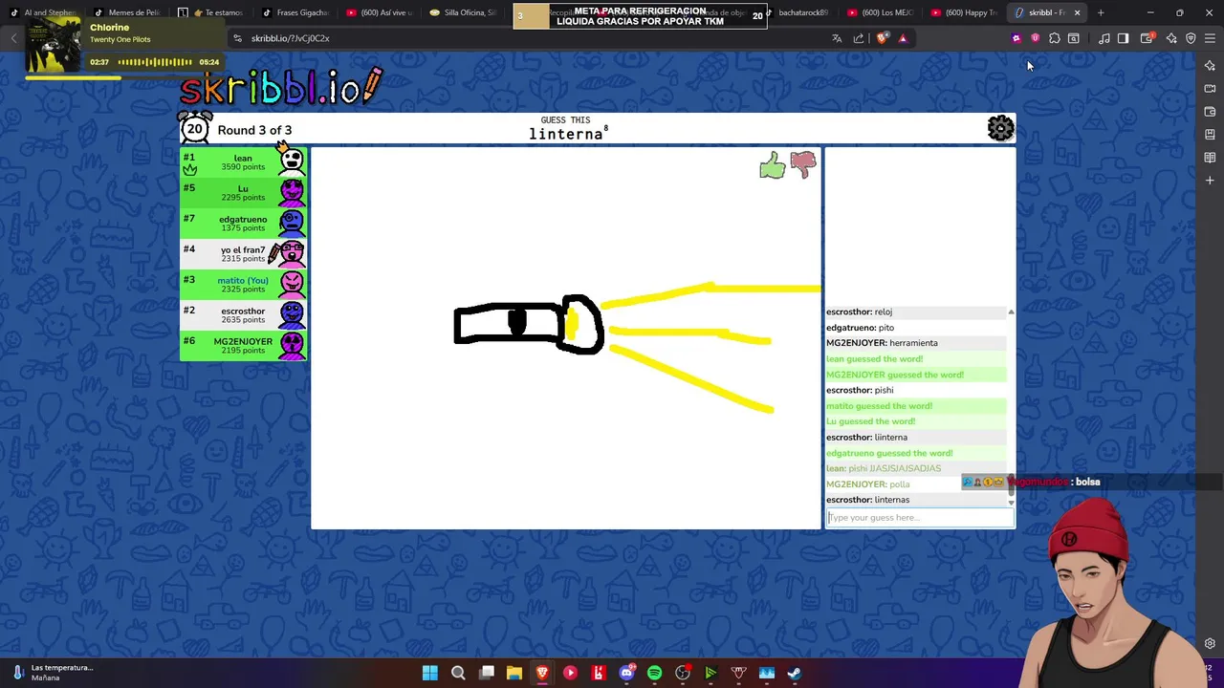Select player lean in the scoreboard
Viewport: 1224px width, 688px height.
243,162
